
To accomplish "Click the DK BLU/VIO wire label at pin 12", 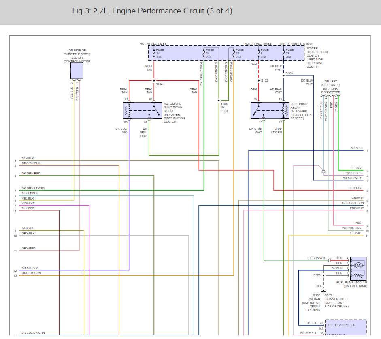I will pos(30,268).
